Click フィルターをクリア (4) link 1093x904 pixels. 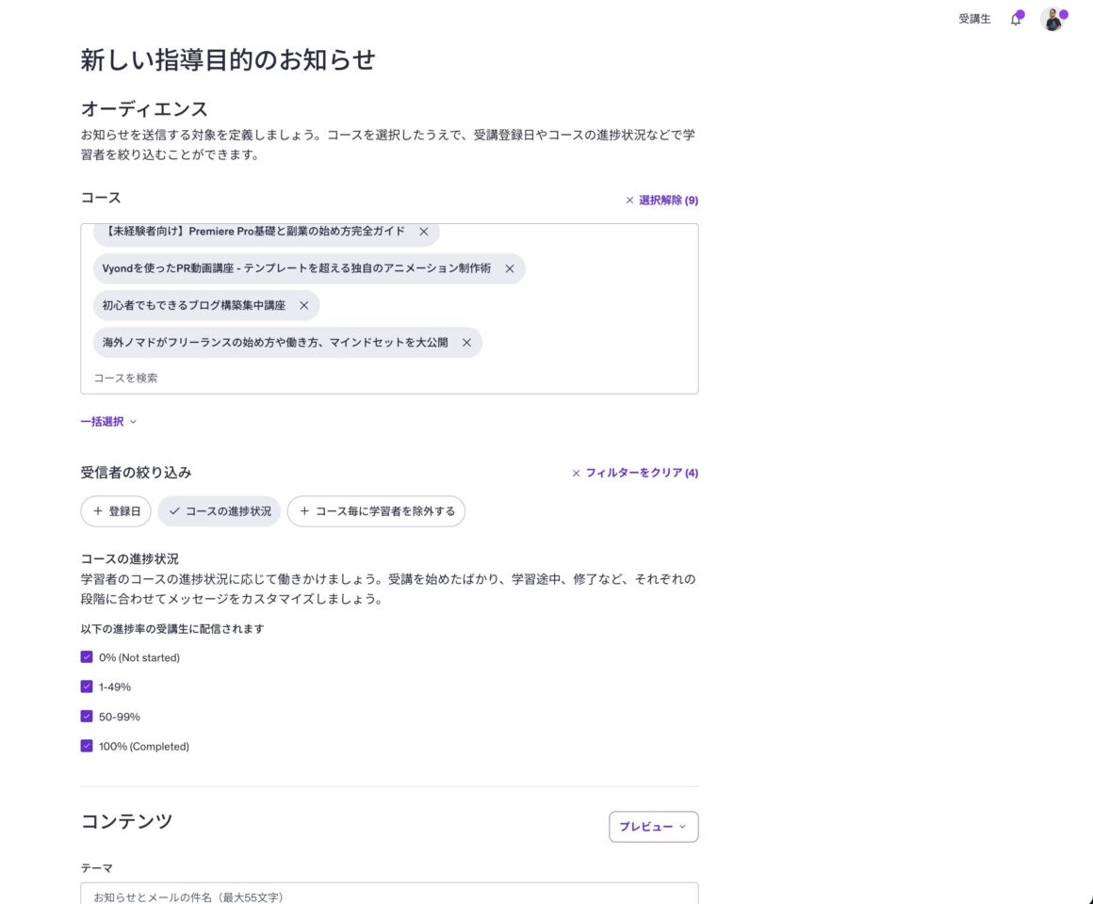(x=635, y=473)
